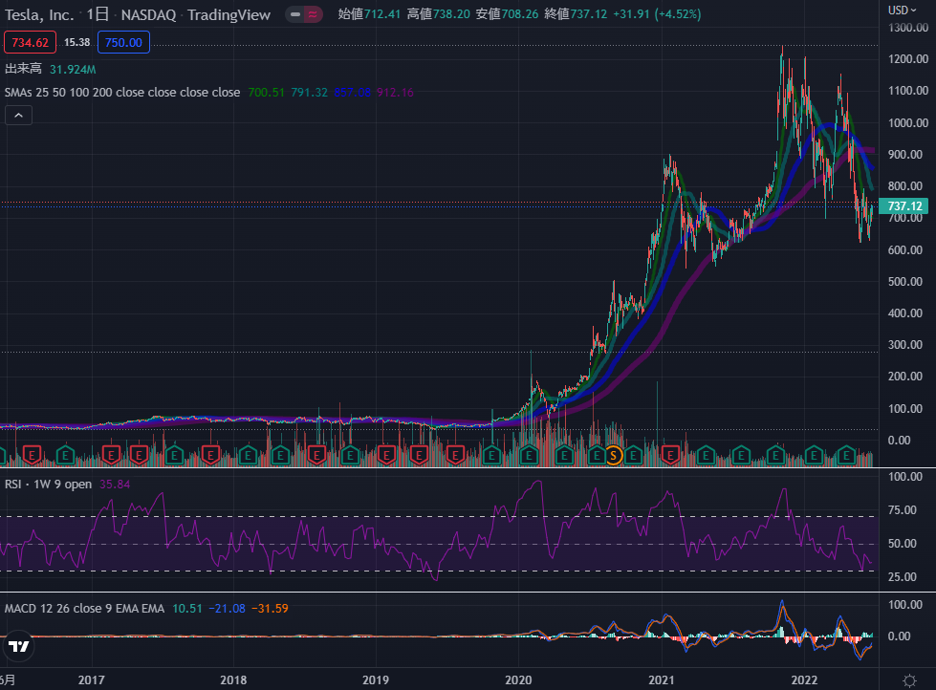
Task: Click the 300.00 price axis label
Action: [905, 345]
